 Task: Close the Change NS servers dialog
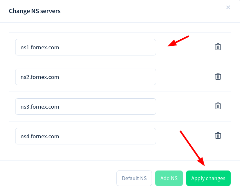[x=228, y=7]
